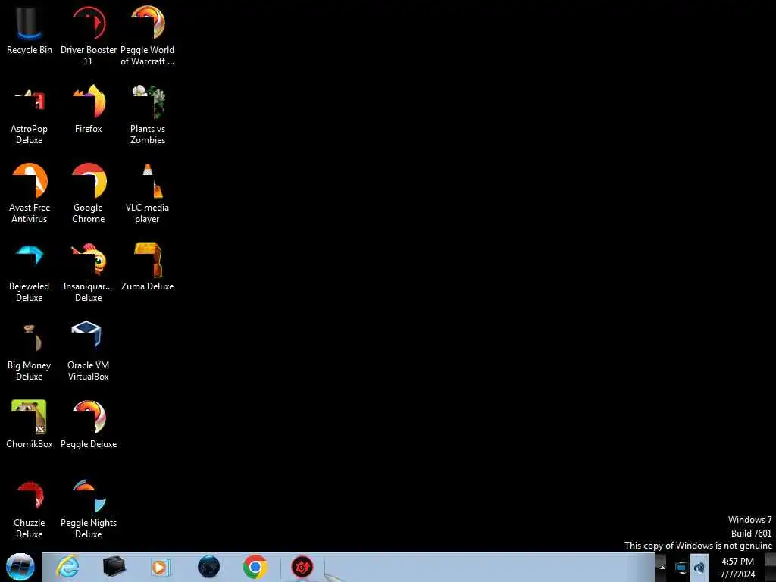Open the network monitor tray icon
Screen dimensions: 776x582
point(681,568)
